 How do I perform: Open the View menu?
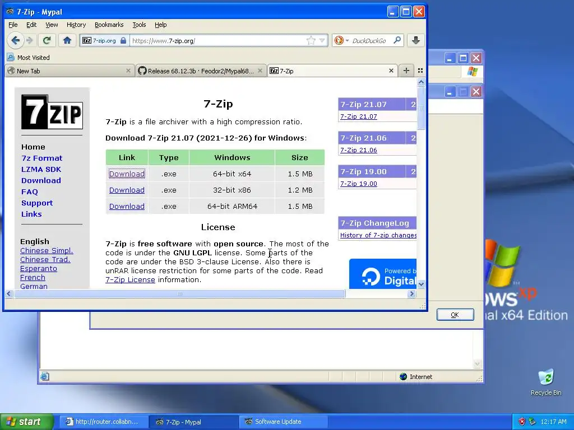(x=52, y=25)
